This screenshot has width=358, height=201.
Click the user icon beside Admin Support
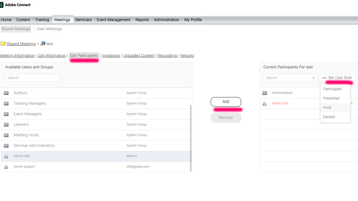point(6,167)
